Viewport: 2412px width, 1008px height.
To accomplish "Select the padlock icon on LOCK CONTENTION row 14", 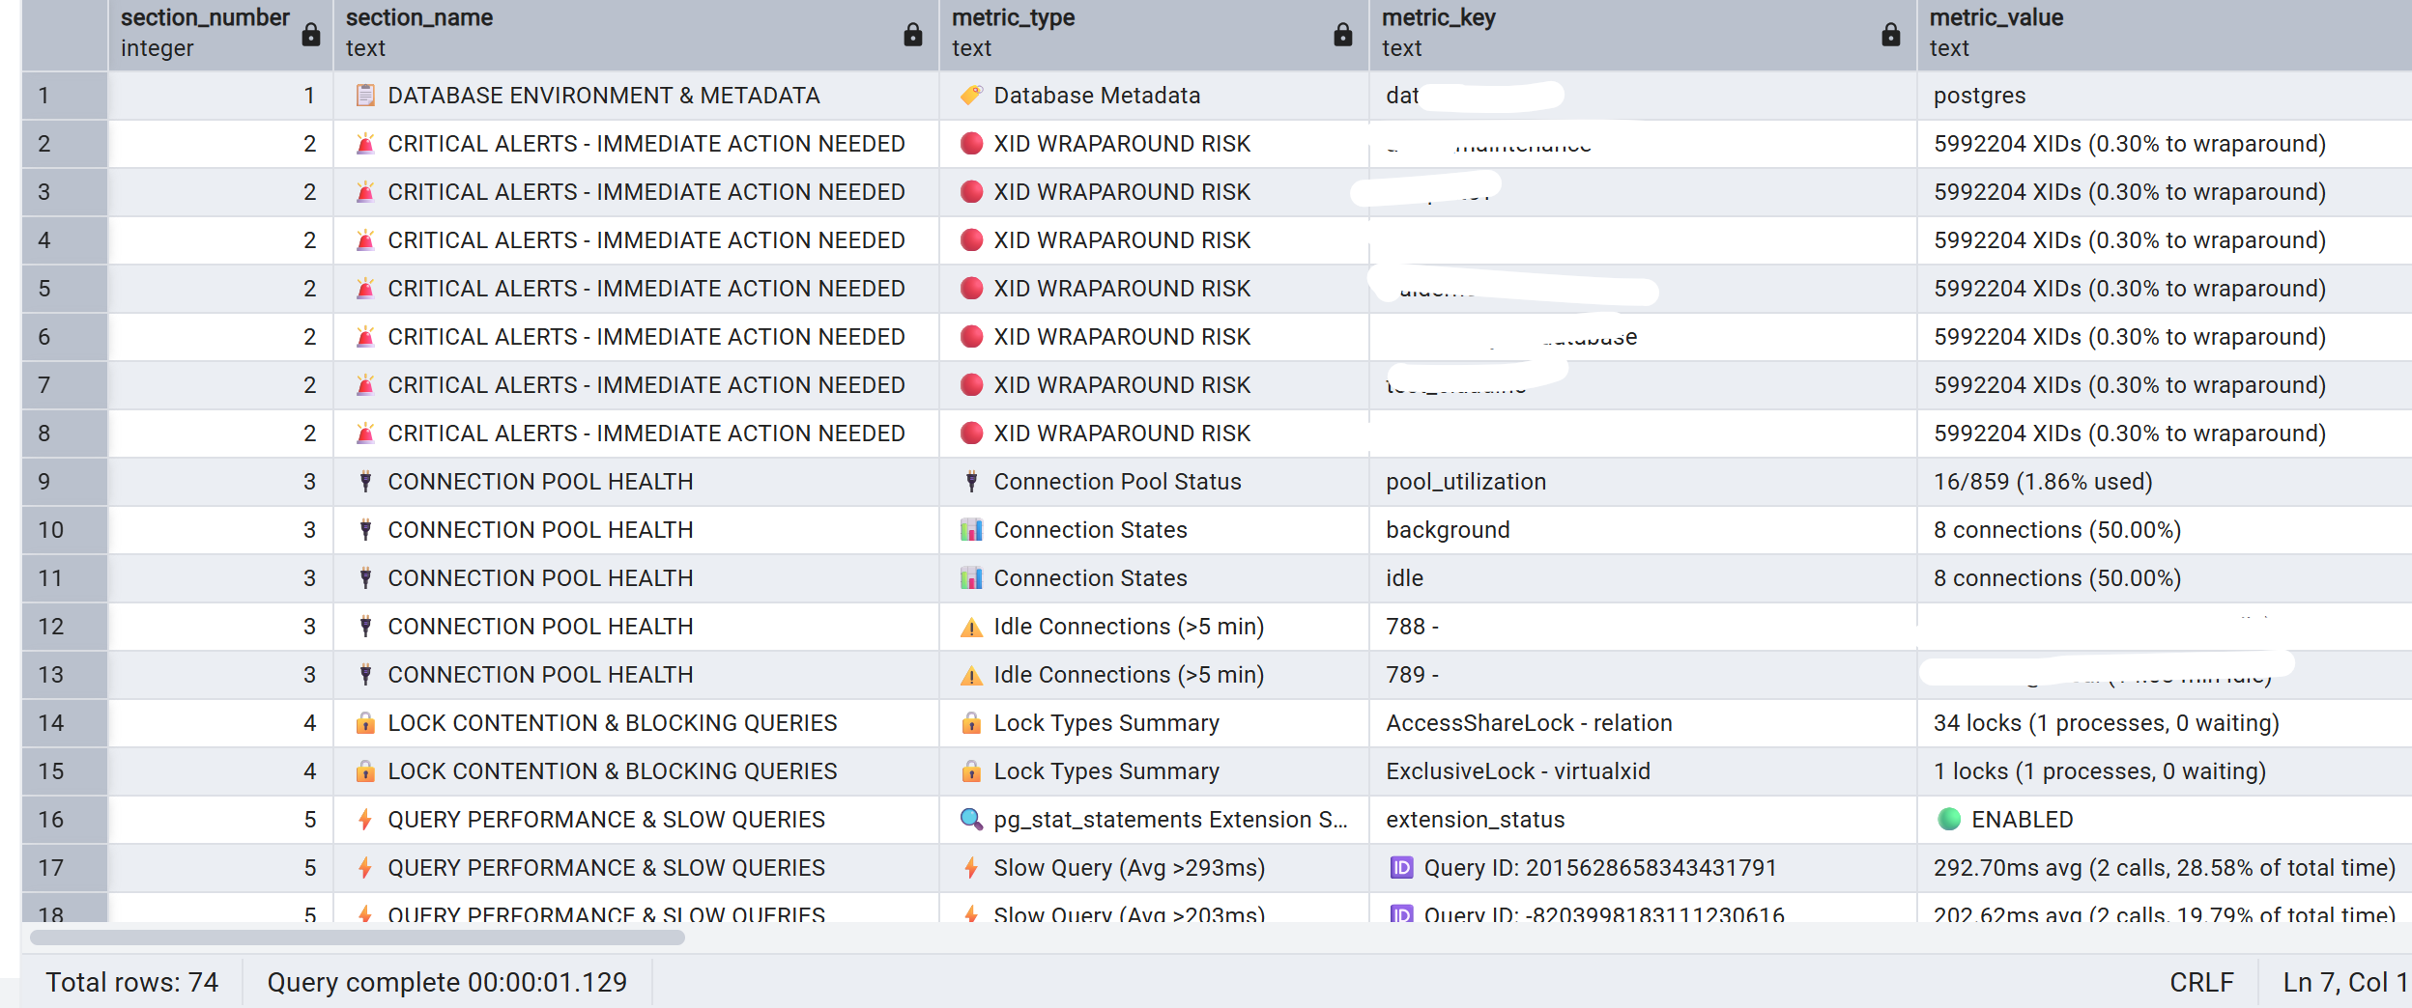I will pos(365,722).
